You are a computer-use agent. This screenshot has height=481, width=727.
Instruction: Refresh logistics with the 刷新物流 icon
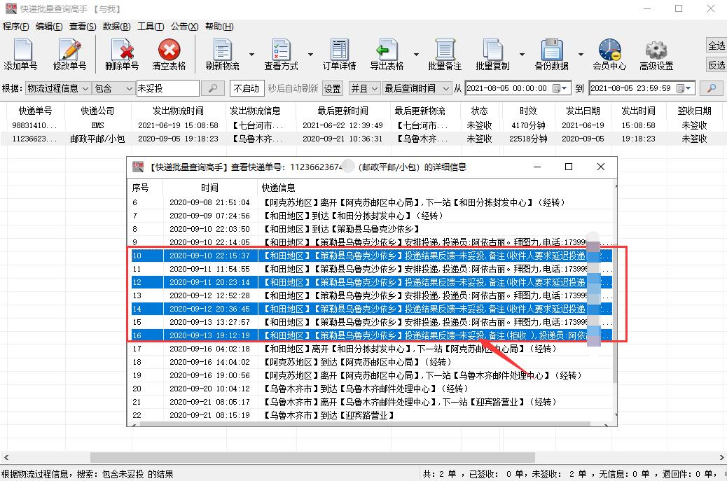[x=222, y=53]
